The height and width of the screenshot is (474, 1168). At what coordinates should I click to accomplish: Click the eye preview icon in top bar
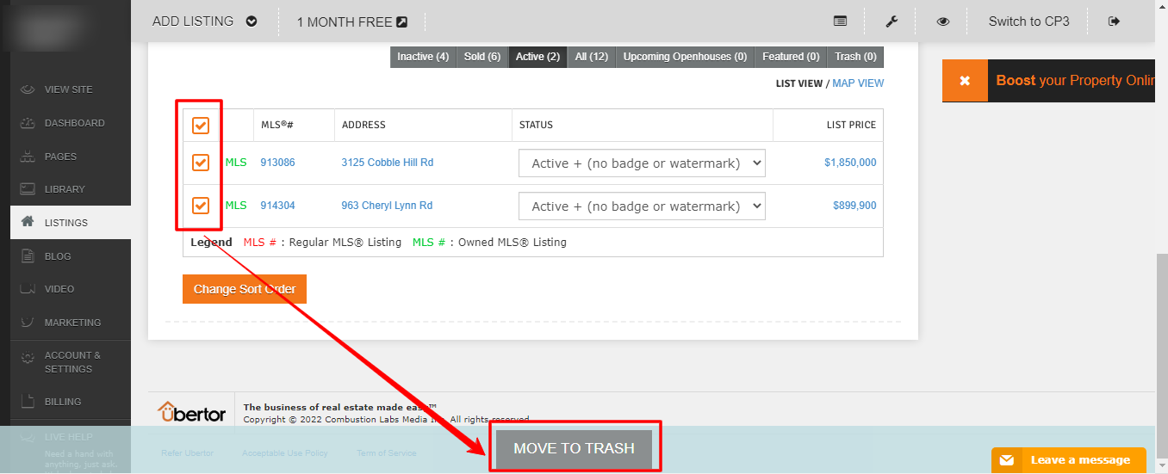point(943,22)
